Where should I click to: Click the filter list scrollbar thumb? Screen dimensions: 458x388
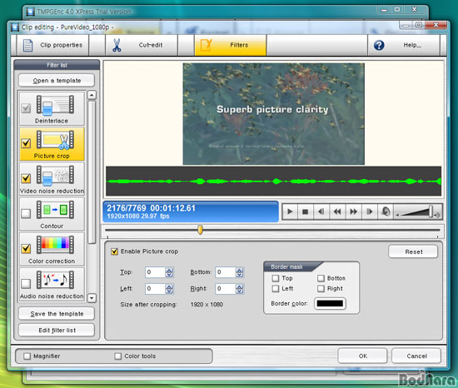tap(92, 172)
